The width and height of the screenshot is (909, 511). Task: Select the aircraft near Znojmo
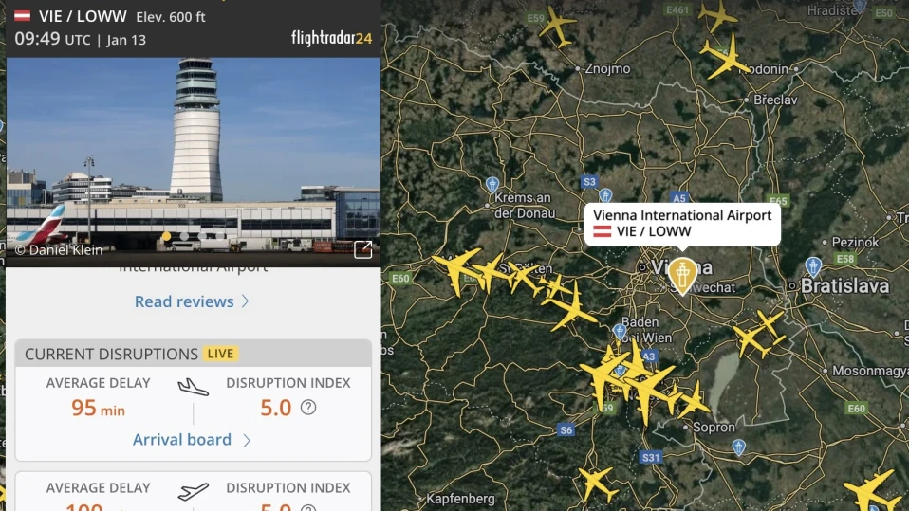557,27
